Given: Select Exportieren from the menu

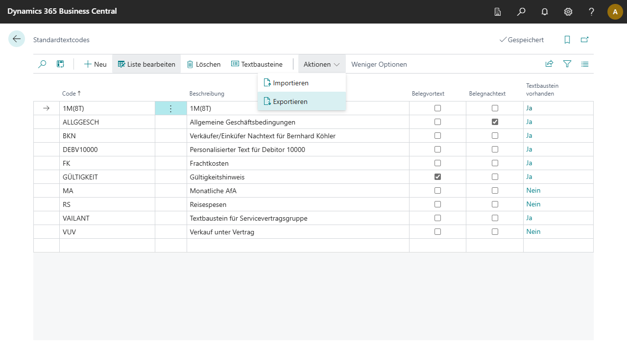Looking at the screenshot, I should pyautogui.click(x=290, y=101).
